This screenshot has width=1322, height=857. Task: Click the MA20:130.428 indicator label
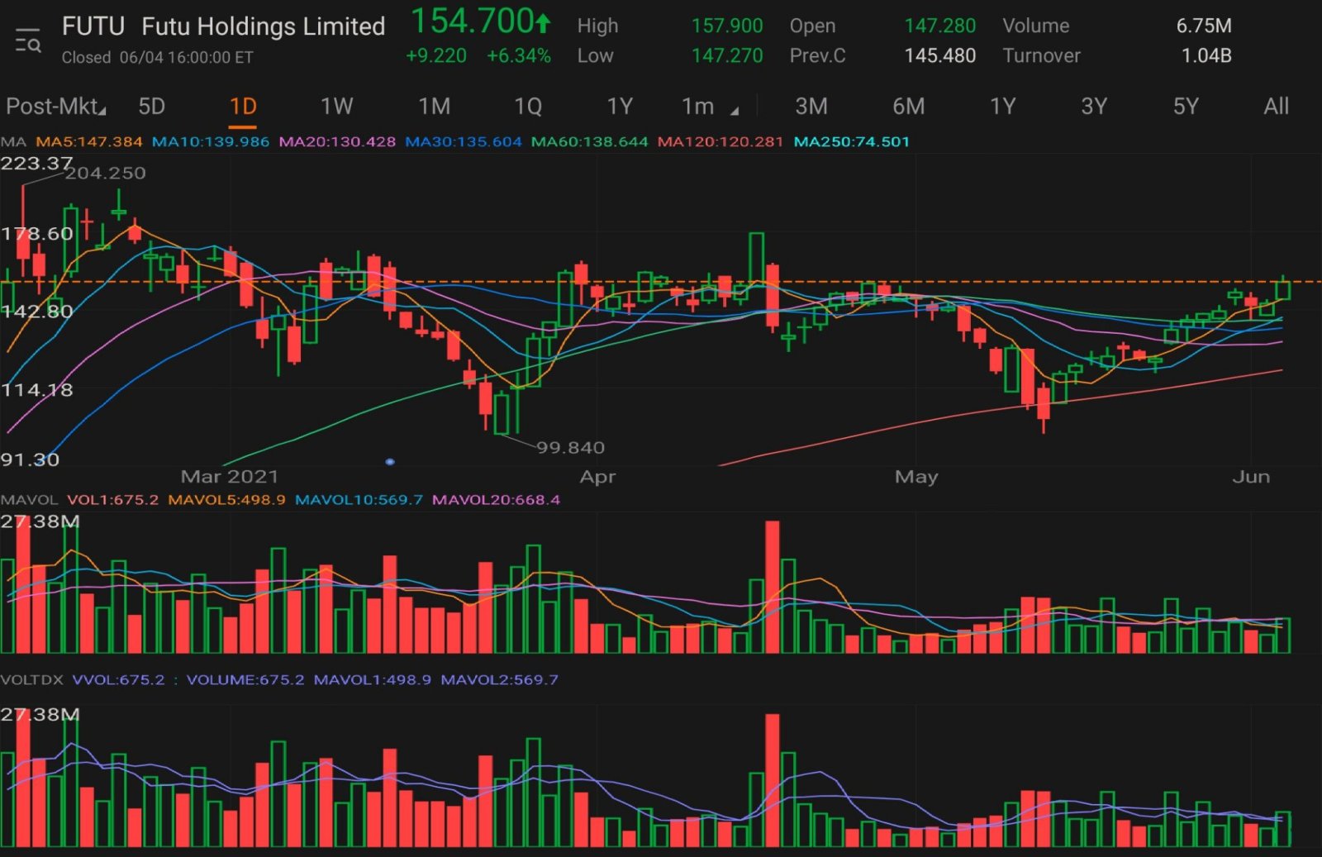pyautogui.click(x=337, y=141)
